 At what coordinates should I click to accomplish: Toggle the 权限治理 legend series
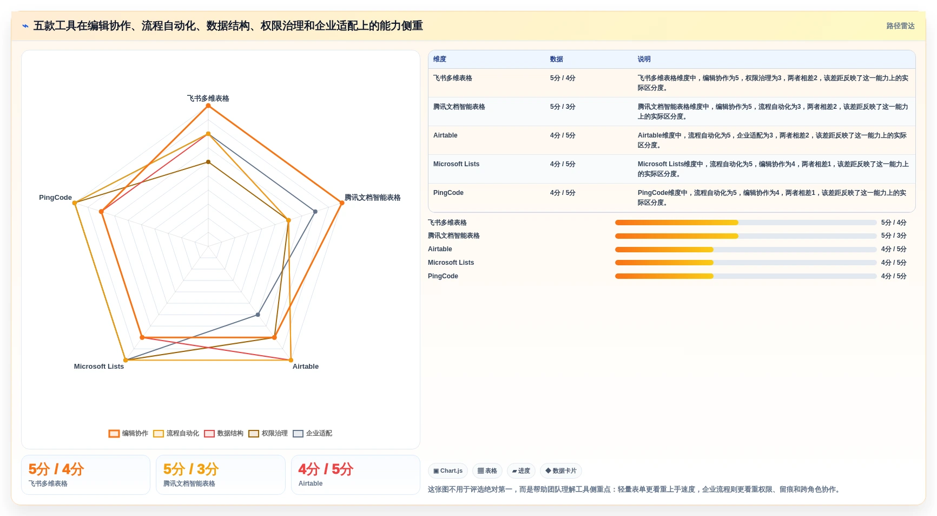268,433
